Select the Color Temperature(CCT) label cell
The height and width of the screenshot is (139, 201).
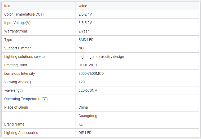24,14
